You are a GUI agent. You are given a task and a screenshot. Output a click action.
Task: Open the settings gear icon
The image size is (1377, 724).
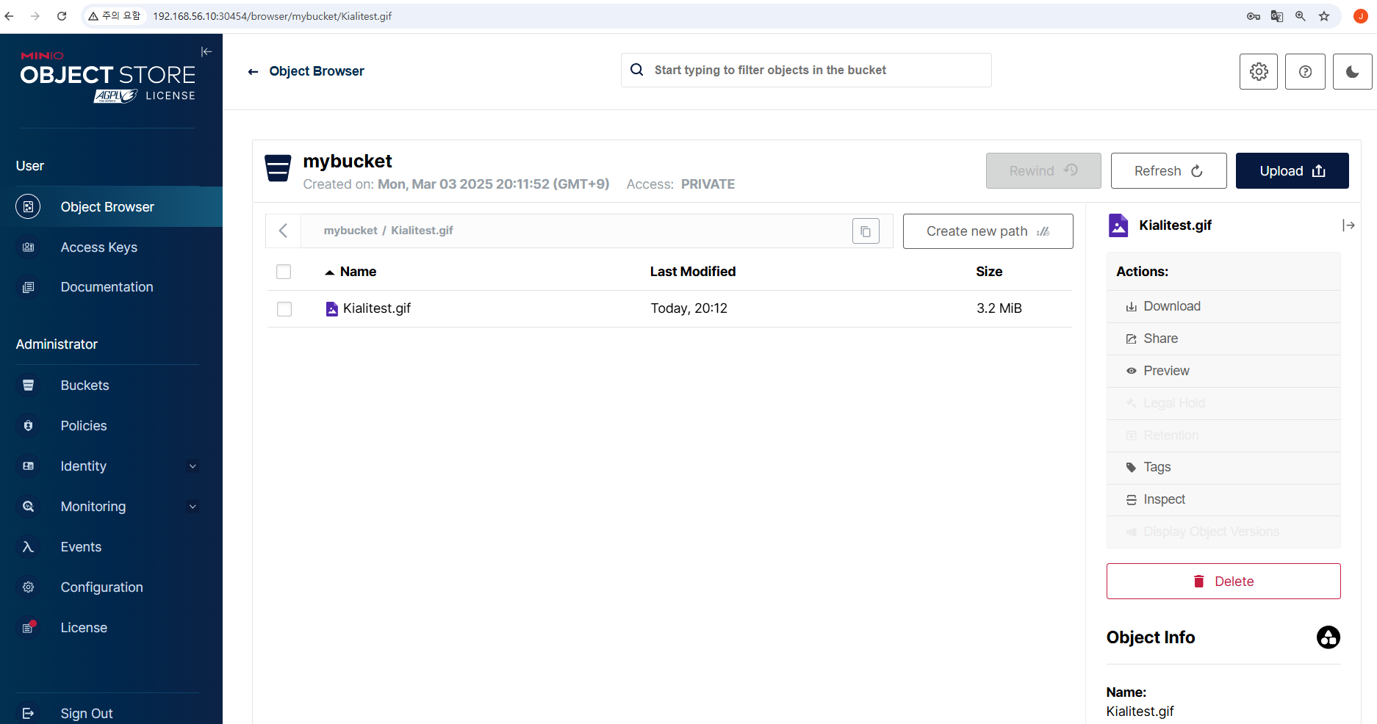tap(1259, 71)
